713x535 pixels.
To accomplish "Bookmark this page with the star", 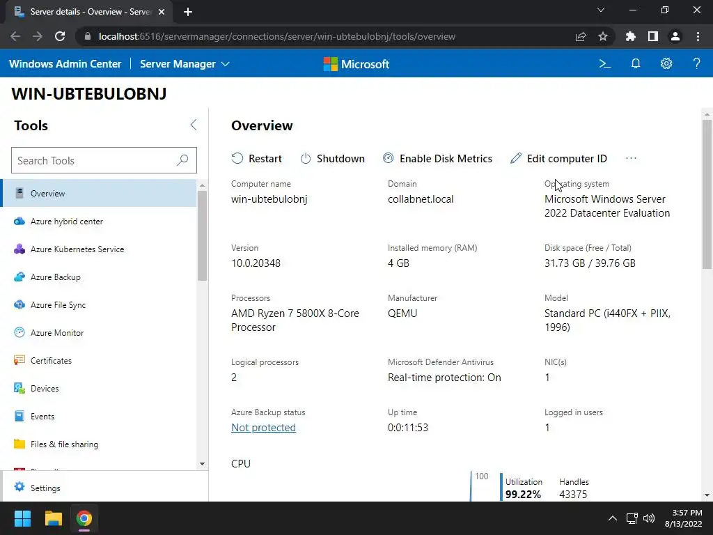I will coord(602,36).
